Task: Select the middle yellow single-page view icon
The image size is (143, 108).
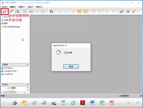Action: [79, 11]
